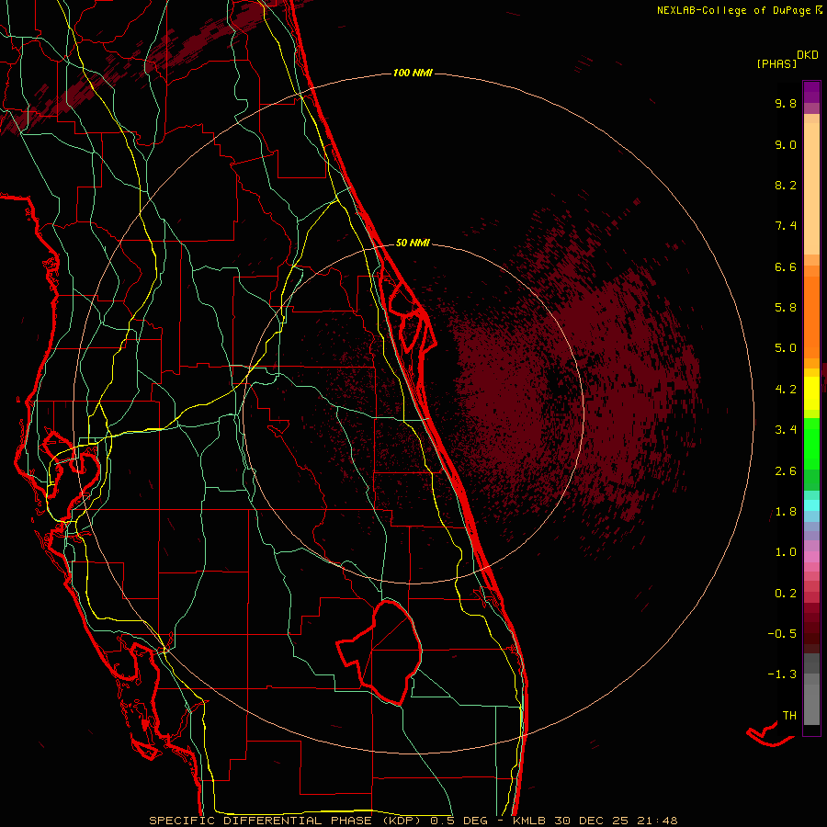The height and width of the screenshot is (827, 827).
Task: Select the 4.2 scale value
Action: coord(786,390)
